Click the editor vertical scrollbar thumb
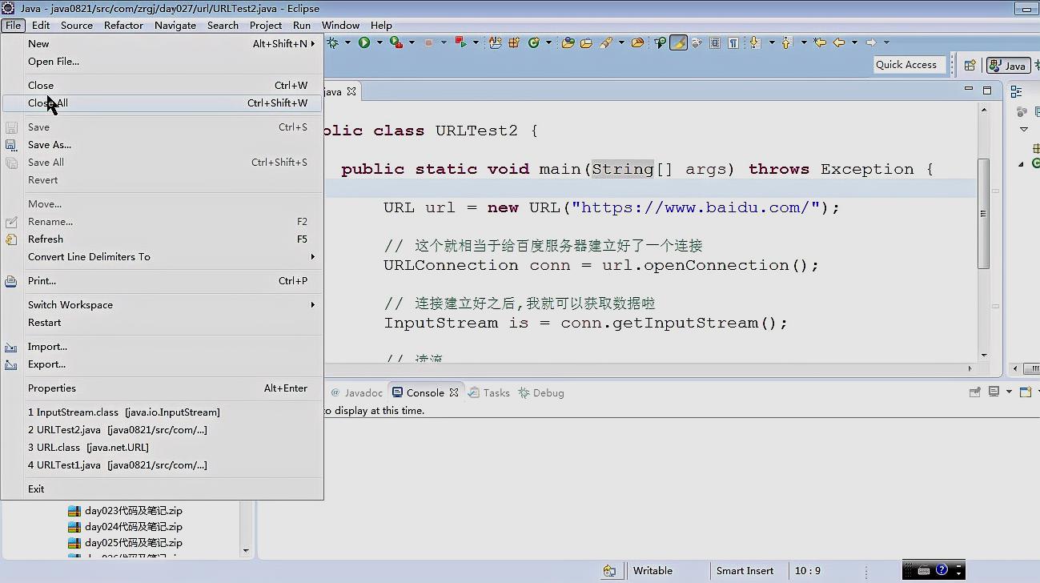1040x583 pixels. (x=984, y=214)
